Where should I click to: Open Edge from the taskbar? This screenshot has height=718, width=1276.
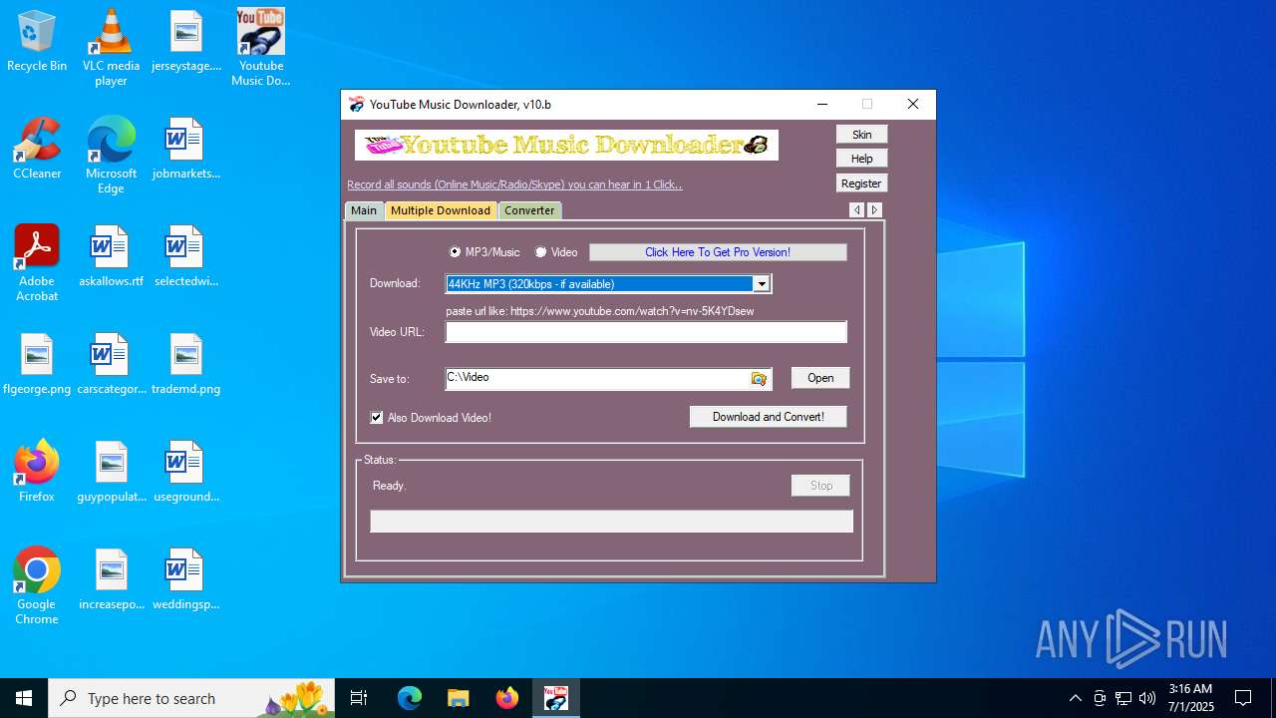(410, 698)
